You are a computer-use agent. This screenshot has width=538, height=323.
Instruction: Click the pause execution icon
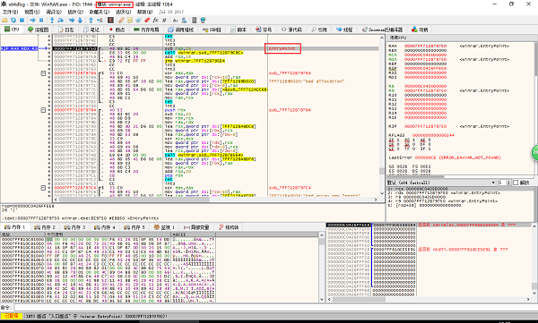[x=41, y=21]
